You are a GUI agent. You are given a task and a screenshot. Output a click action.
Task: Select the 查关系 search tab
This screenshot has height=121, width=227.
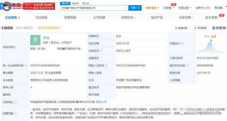tap(86, 3)
